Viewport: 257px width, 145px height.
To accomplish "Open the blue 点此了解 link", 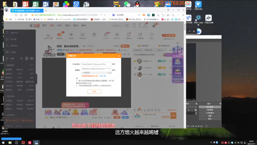I will (x=102, y=76).
